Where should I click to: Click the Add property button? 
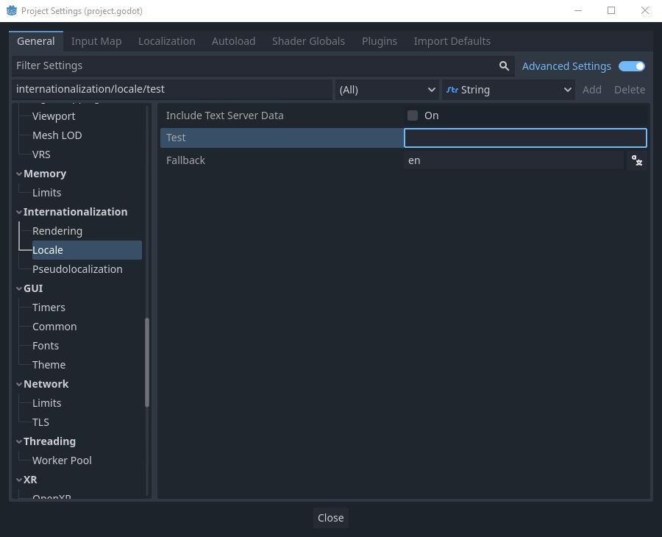(x=591, y=90)
